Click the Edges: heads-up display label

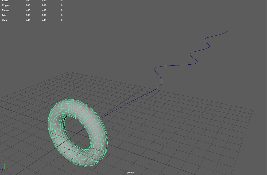pyautogui.click(x=6, y=5)
